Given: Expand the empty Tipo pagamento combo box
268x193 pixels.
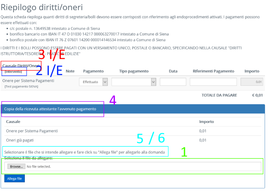Looking at the screenshot, I should click(134, 82).
